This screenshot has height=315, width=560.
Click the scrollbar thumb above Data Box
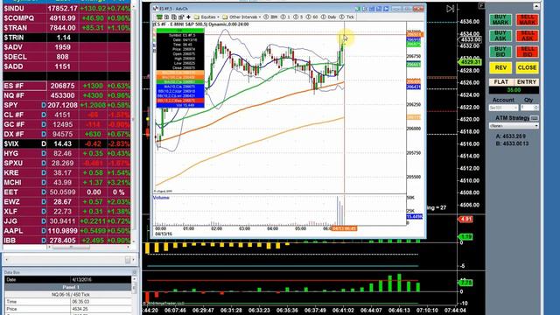(128, 260)
